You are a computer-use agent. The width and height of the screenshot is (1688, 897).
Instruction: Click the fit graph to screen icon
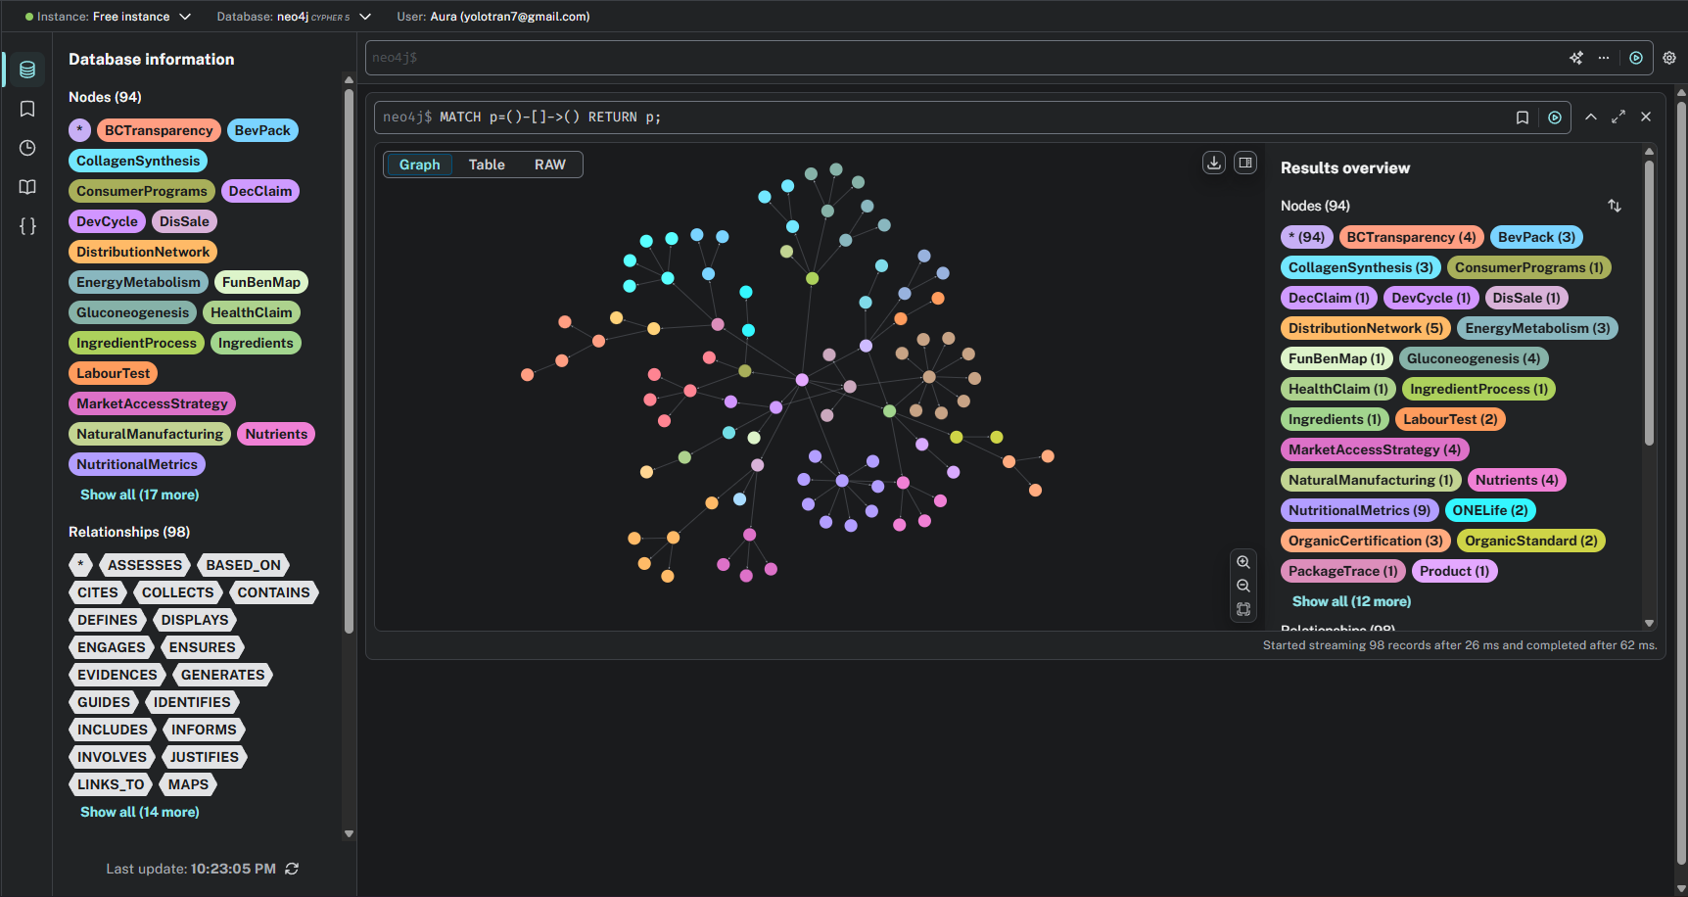(1243, 609)
